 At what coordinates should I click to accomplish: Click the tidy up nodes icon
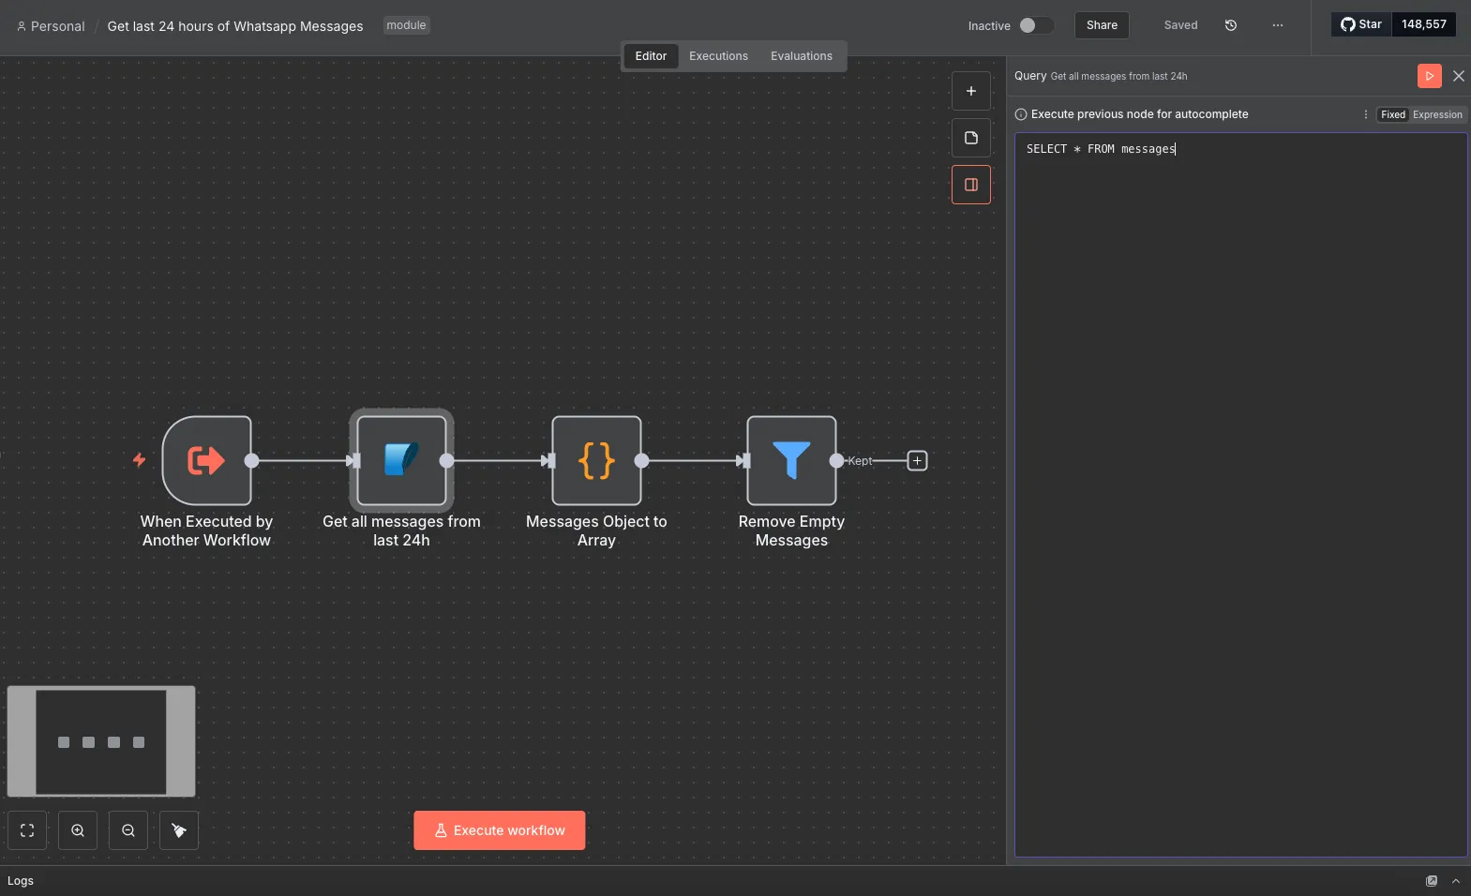click(x=179, y=830)
